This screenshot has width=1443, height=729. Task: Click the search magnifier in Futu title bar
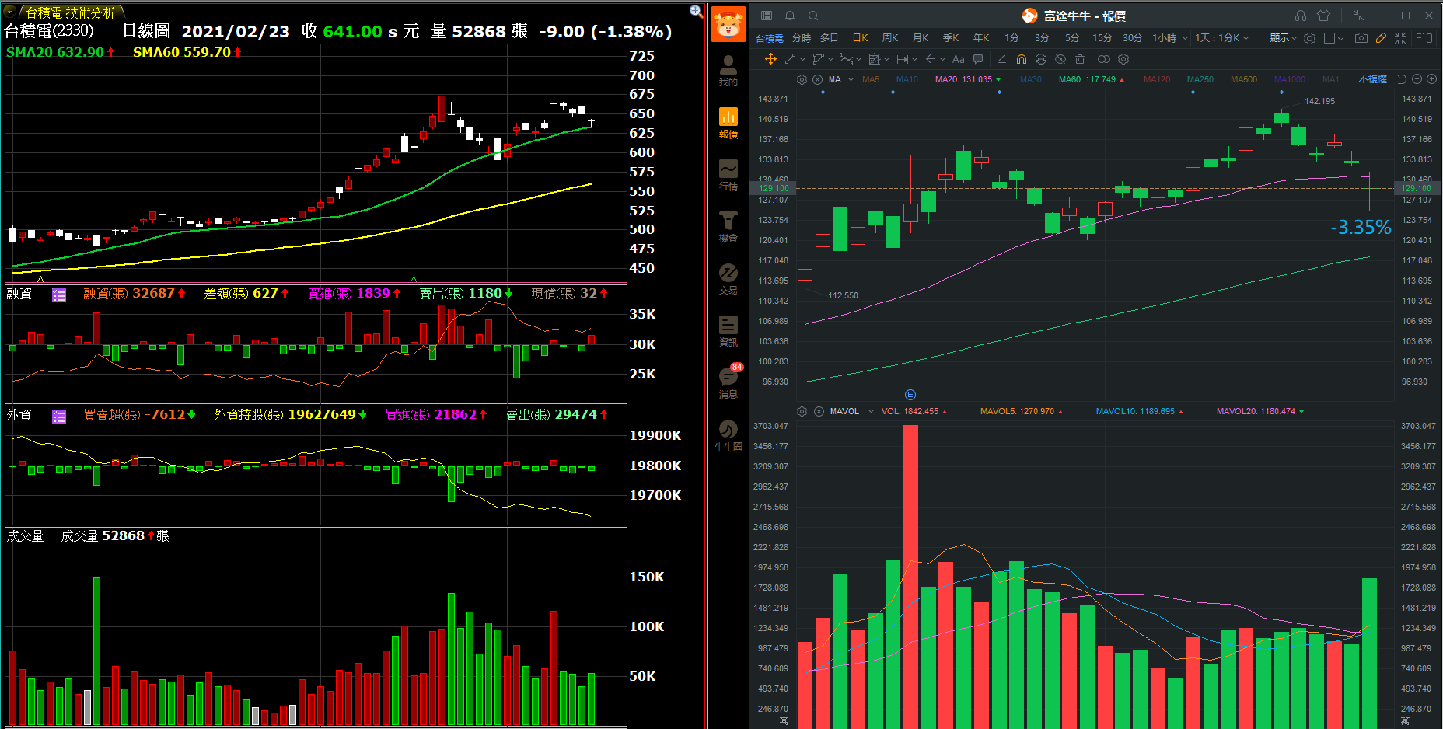(813, 16)
